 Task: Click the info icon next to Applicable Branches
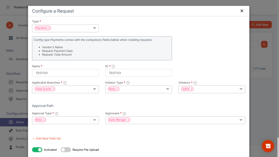65,83
